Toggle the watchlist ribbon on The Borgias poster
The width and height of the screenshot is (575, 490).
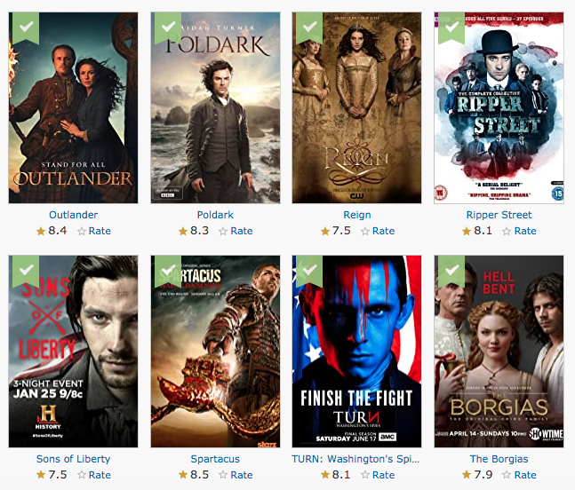click(451, 271)
